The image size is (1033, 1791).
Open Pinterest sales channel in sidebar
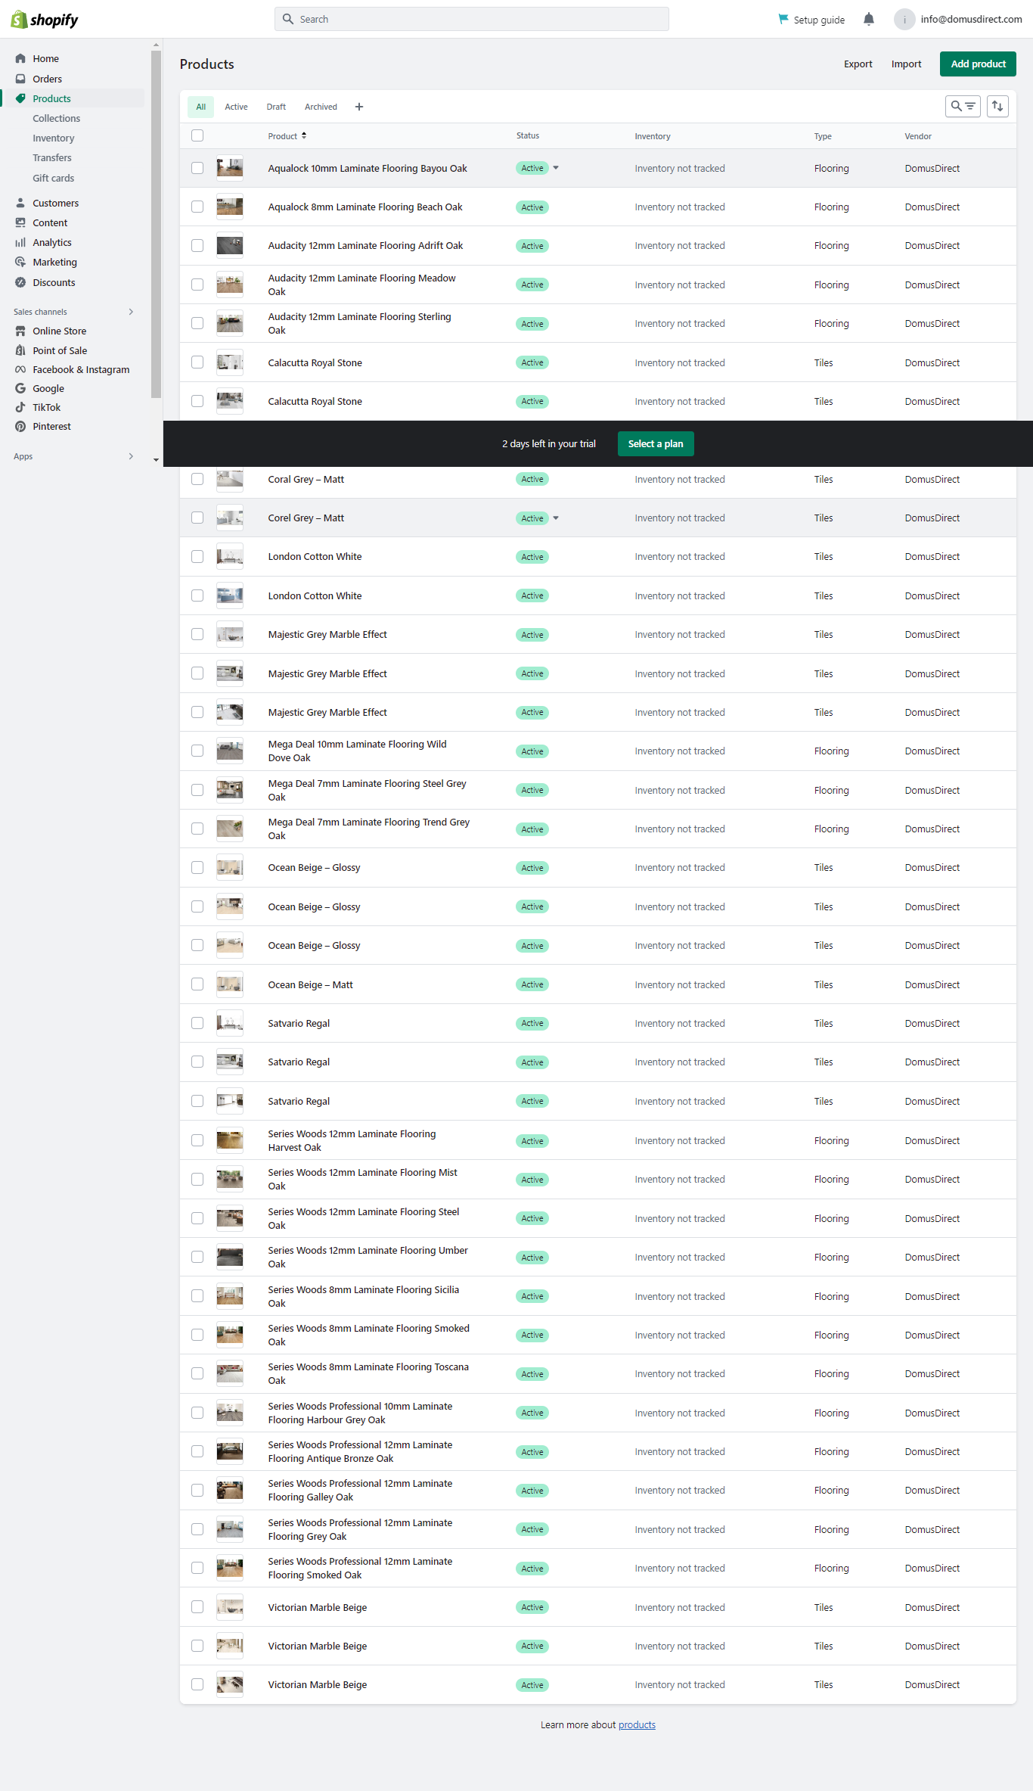tap(51, 427)
